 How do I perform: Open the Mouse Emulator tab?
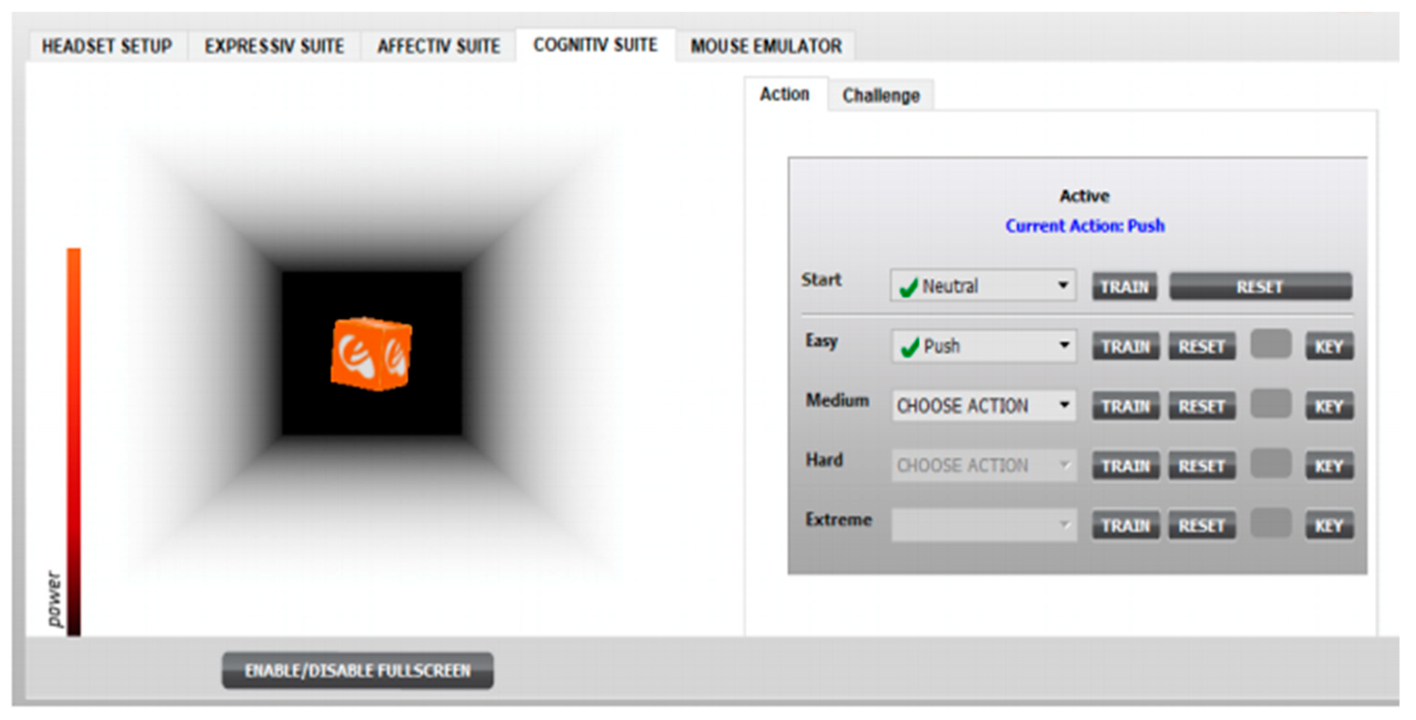click(766, 46)
